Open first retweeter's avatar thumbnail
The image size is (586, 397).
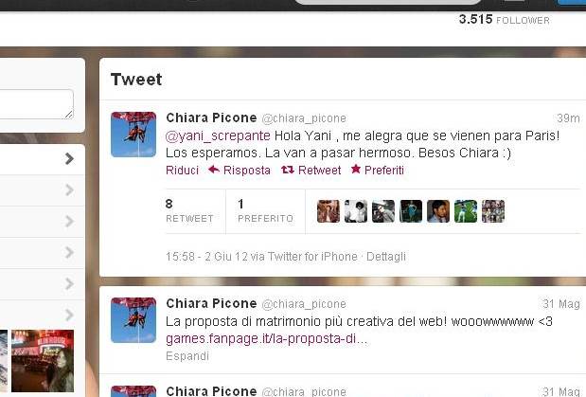click(329, 211)
